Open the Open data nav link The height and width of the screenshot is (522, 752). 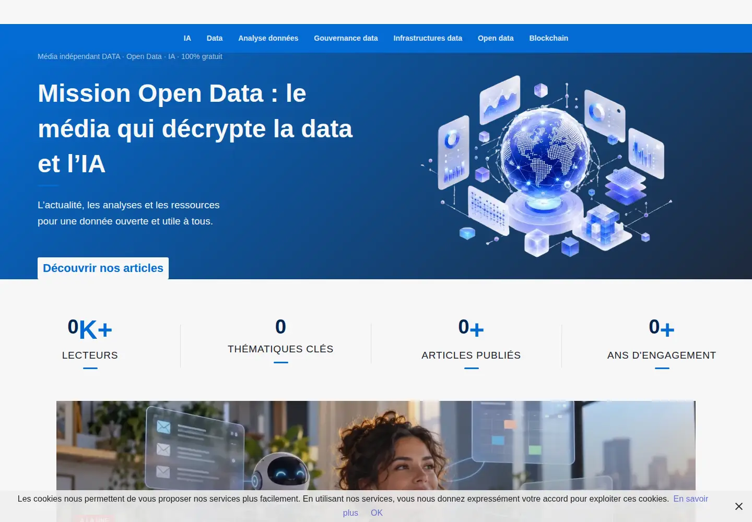coord(496,38)
